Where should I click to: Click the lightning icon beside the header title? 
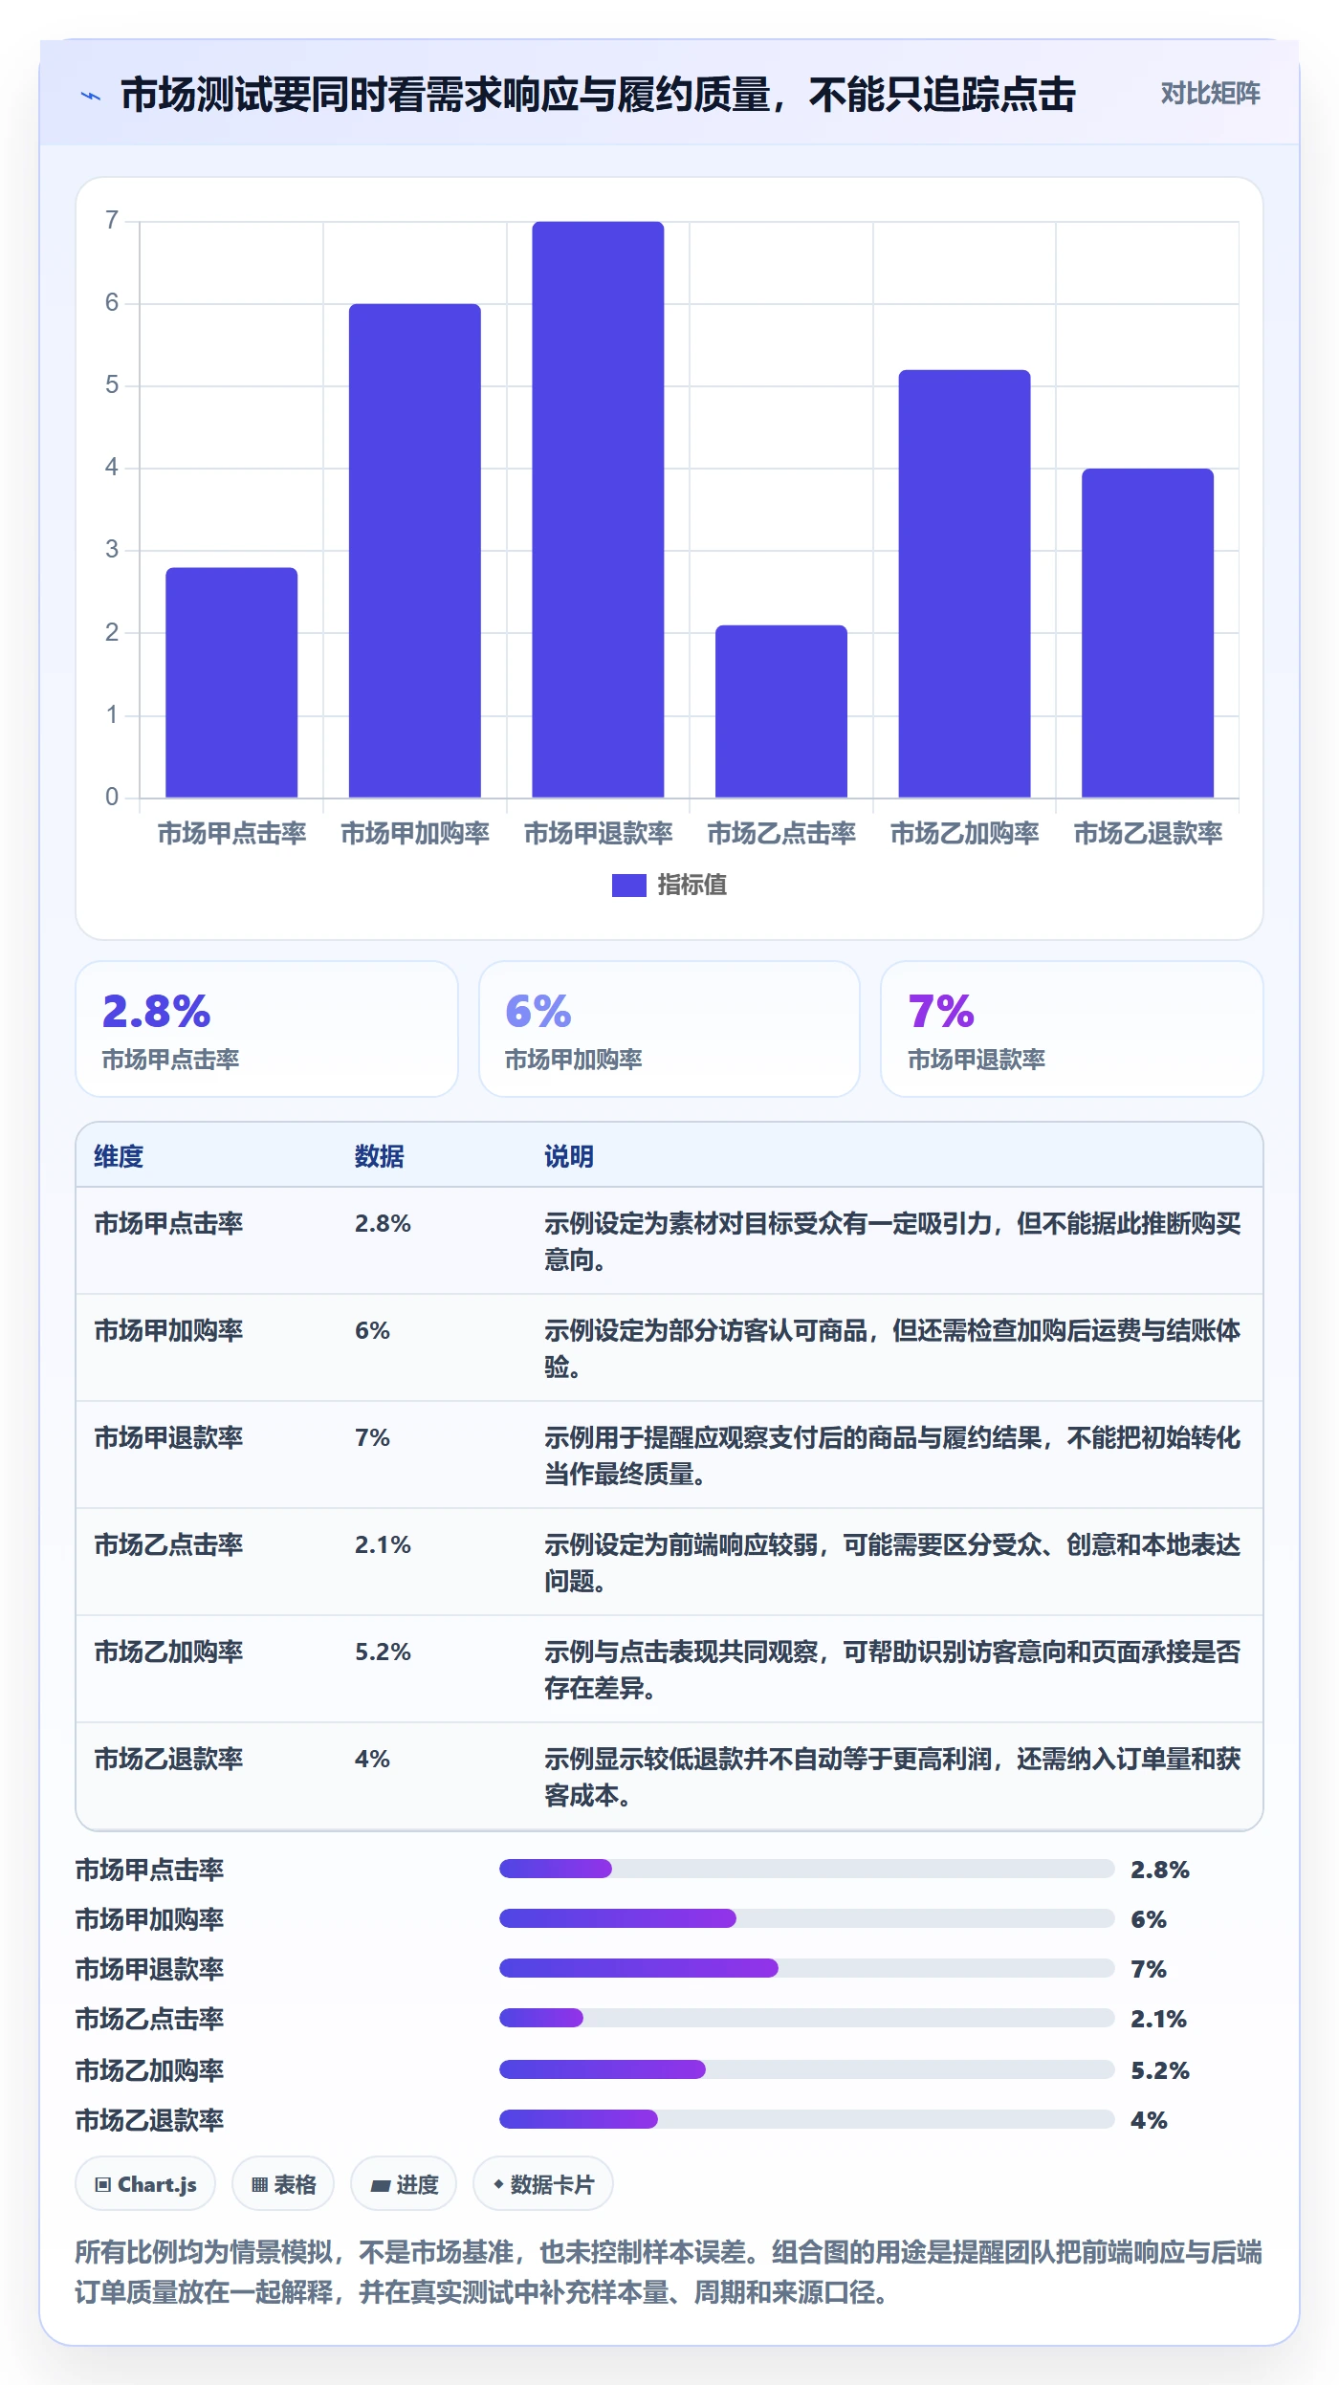pyautogui.click(x=91, y=96)
